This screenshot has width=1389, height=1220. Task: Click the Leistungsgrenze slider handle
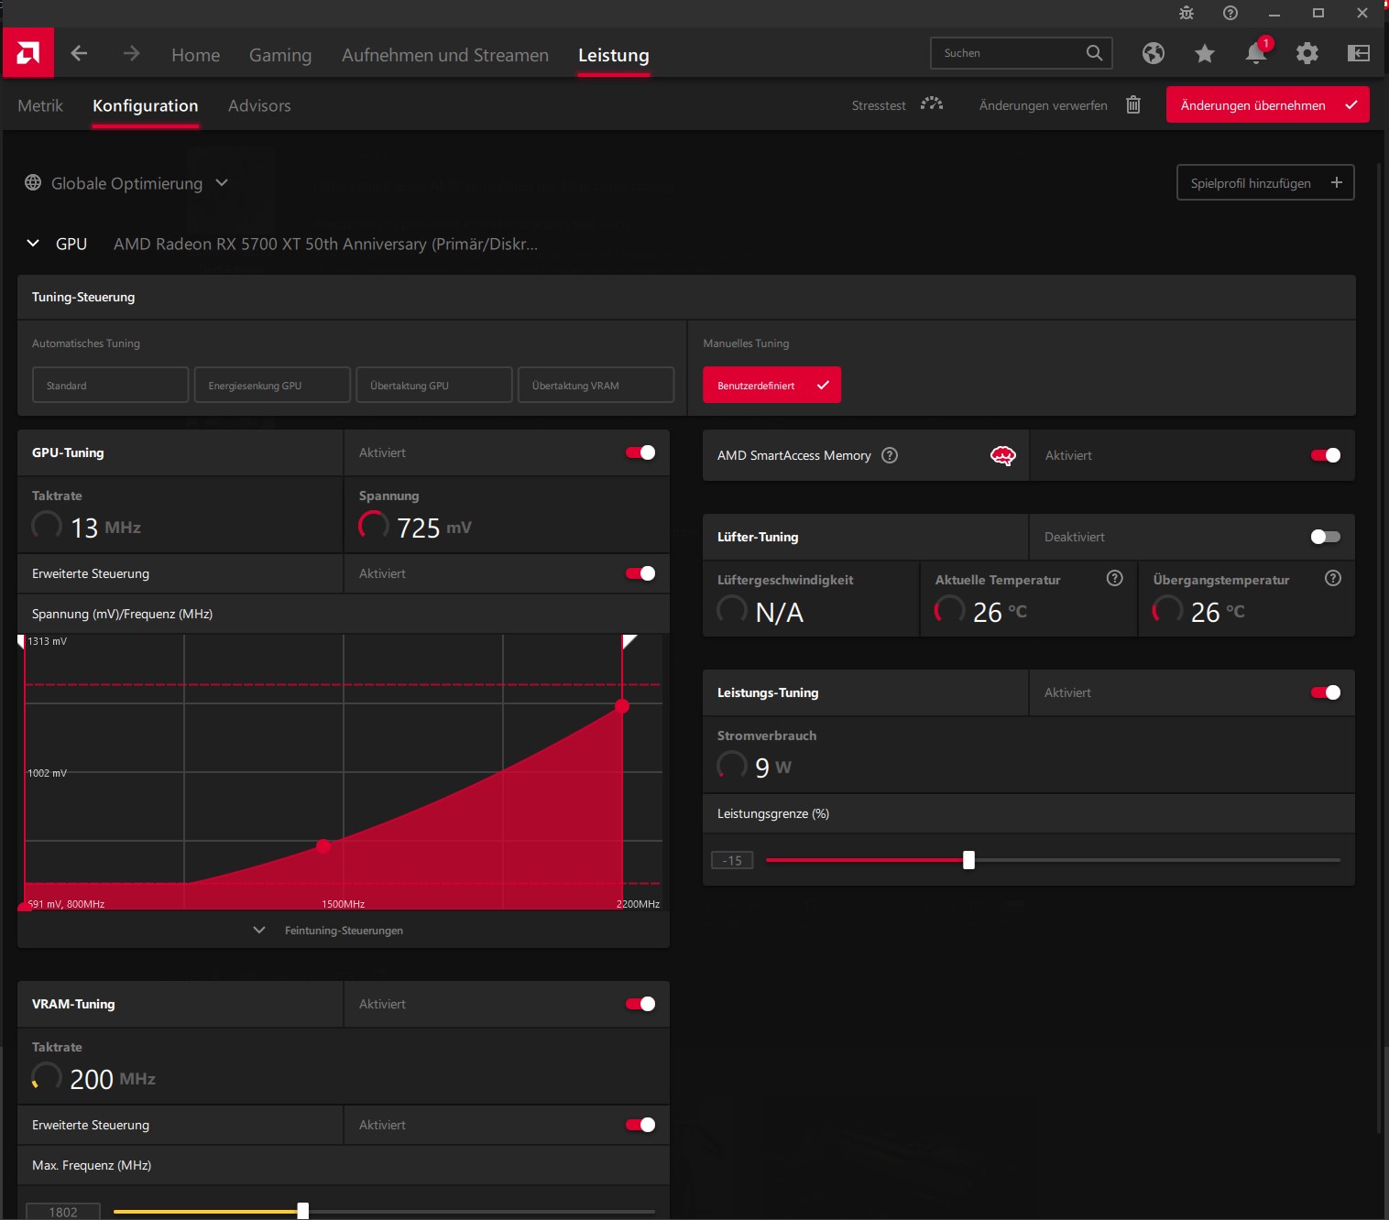pos(968,860)
